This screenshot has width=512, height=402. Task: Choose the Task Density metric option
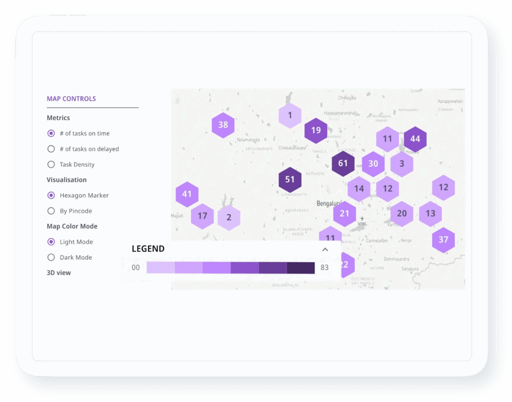point(51,164)
